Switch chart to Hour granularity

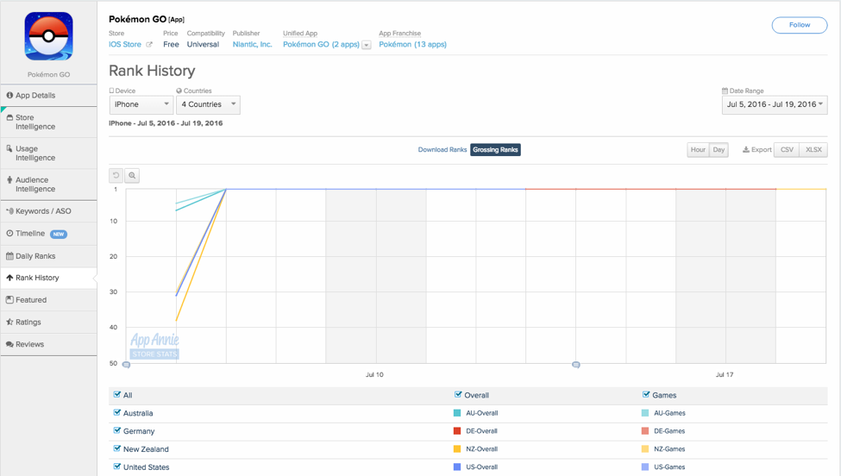pos(698,149)
